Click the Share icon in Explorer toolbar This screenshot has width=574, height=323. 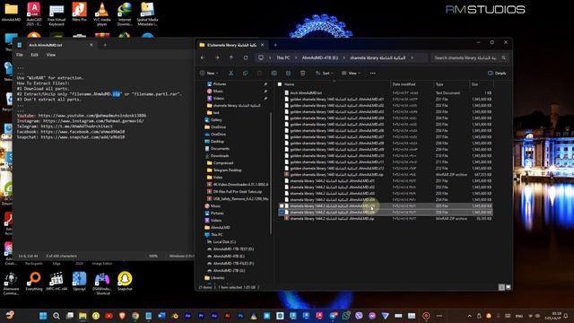[289, 74]
